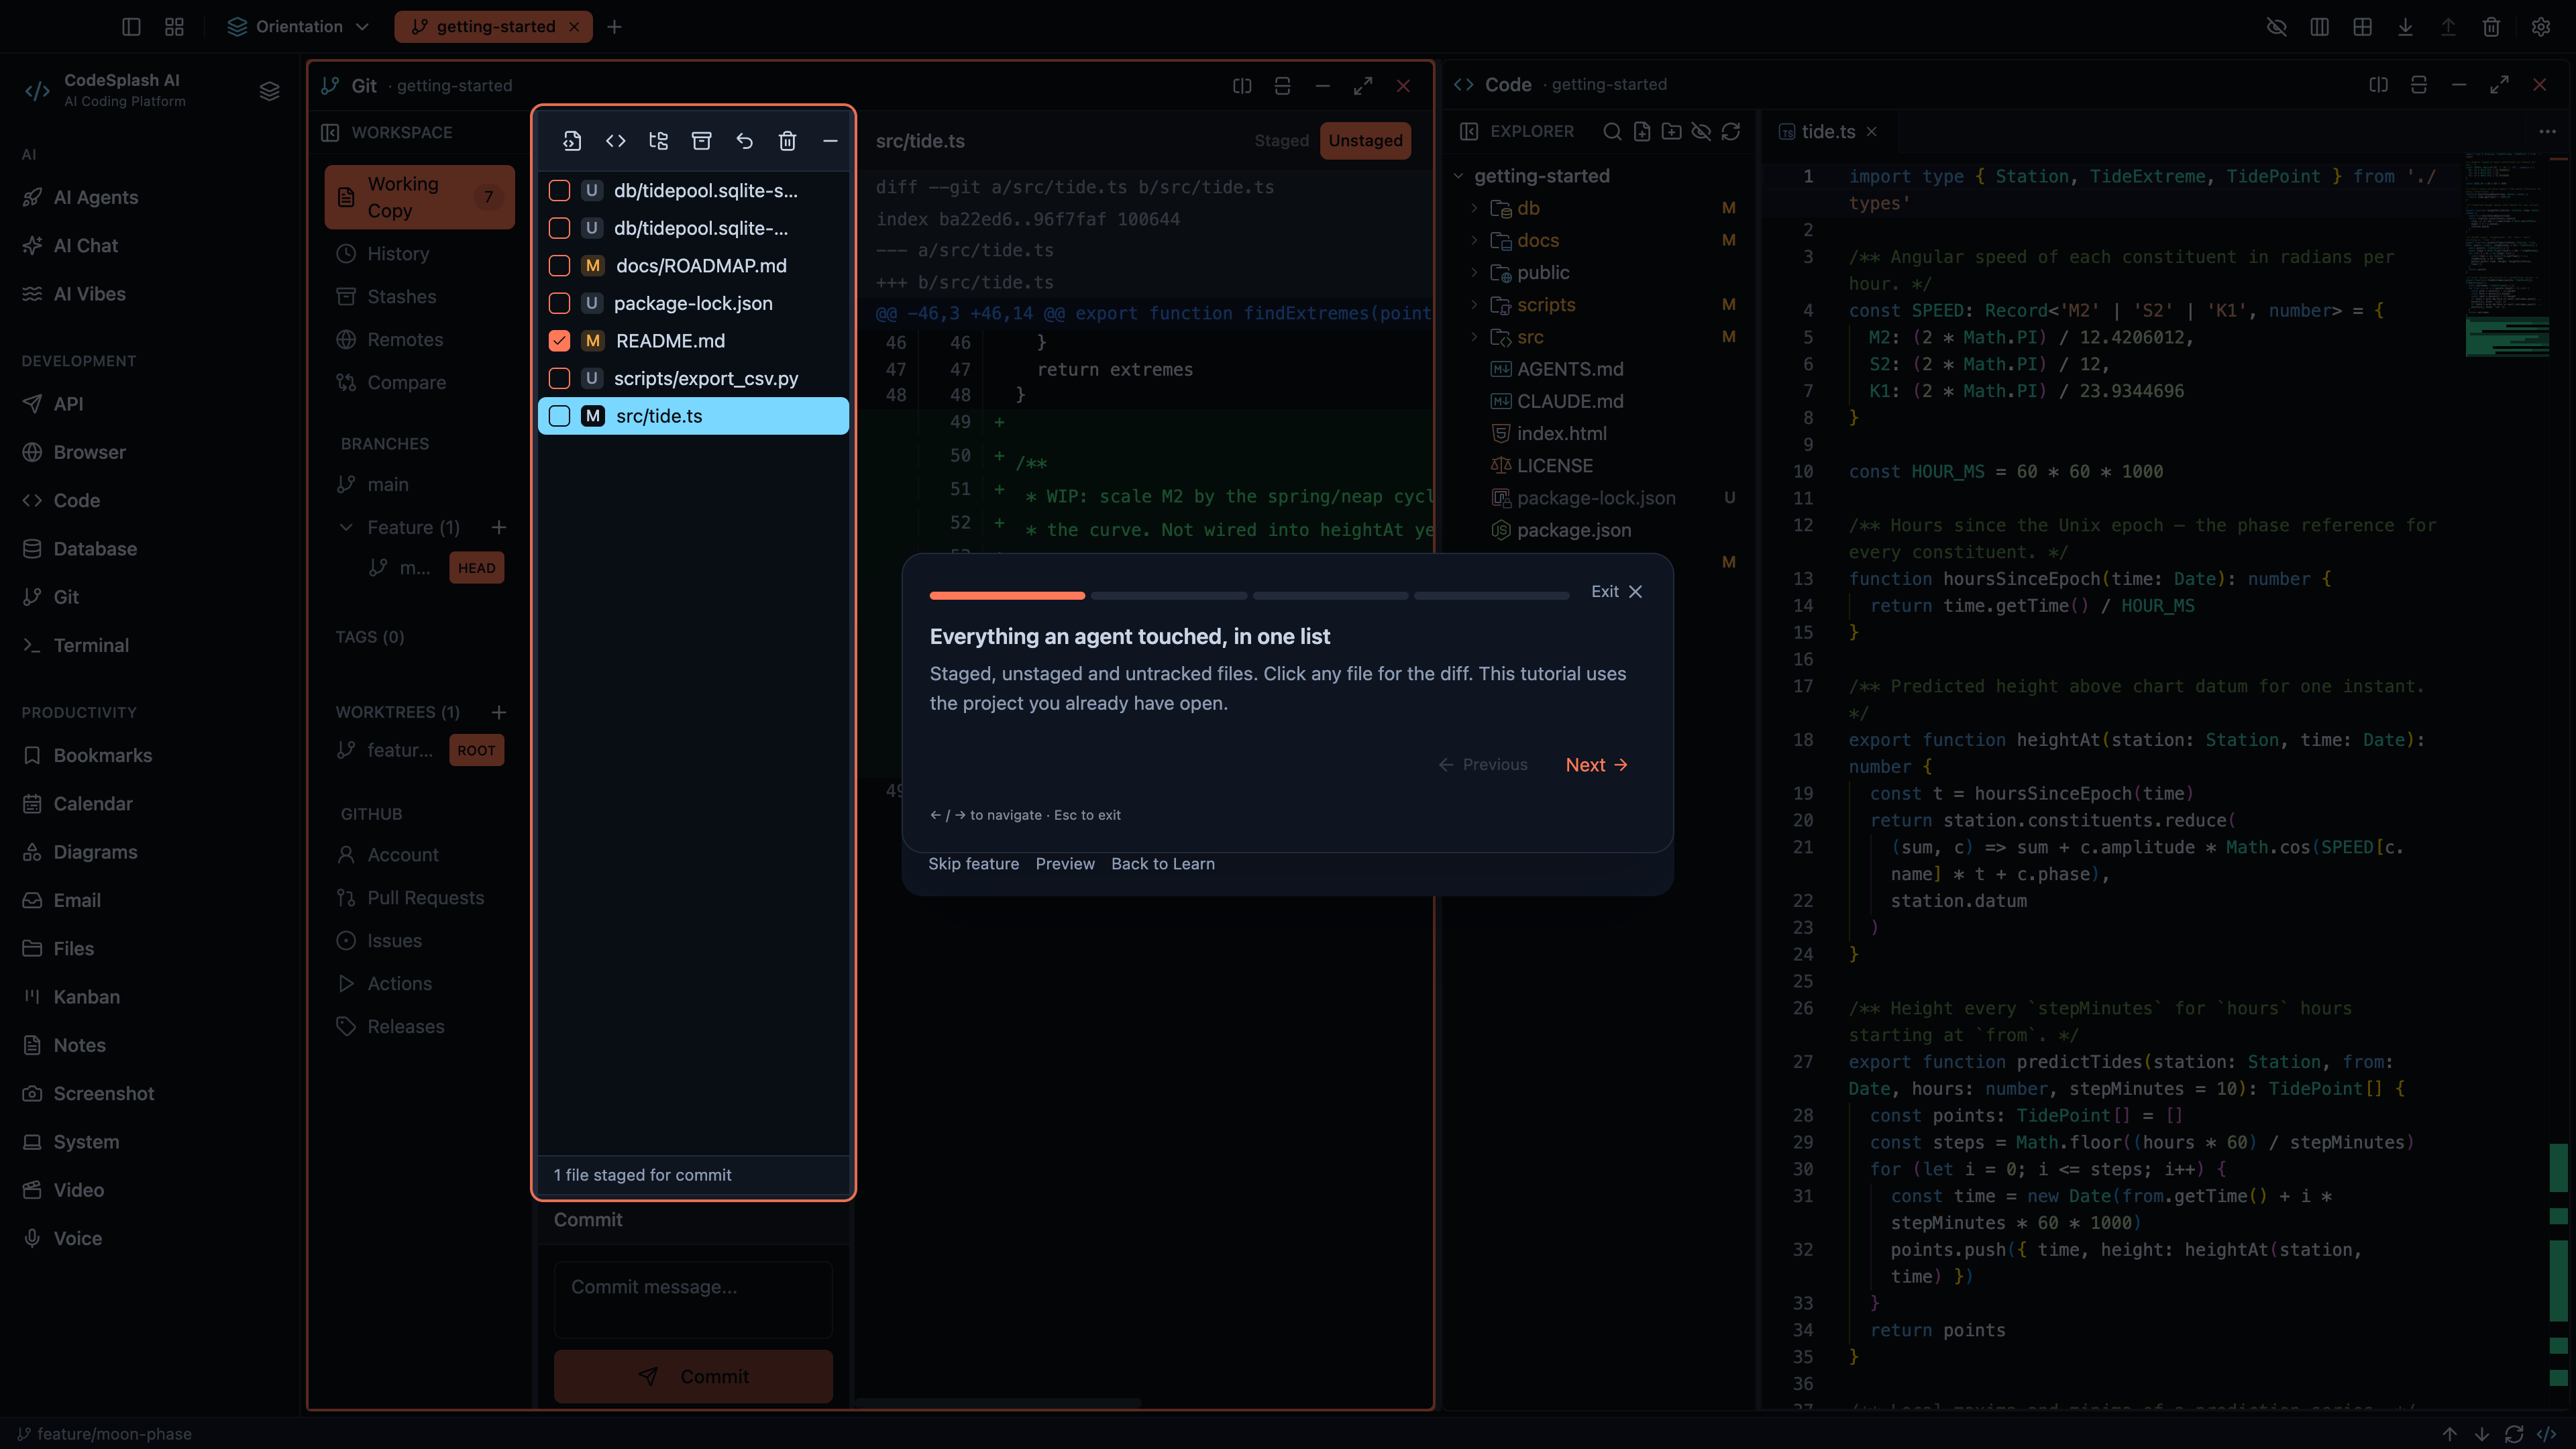Toggle the Staged diff view

[x=1281, y=141]
